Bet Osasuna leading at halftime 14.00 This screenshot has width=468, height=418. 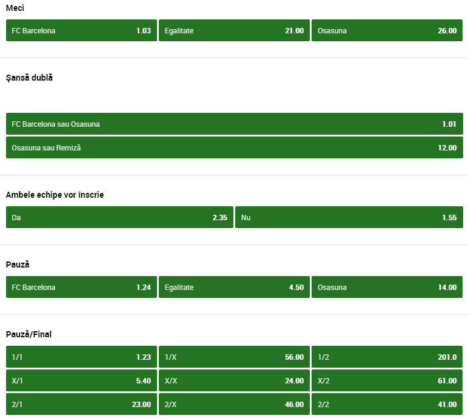coord(387,287)
